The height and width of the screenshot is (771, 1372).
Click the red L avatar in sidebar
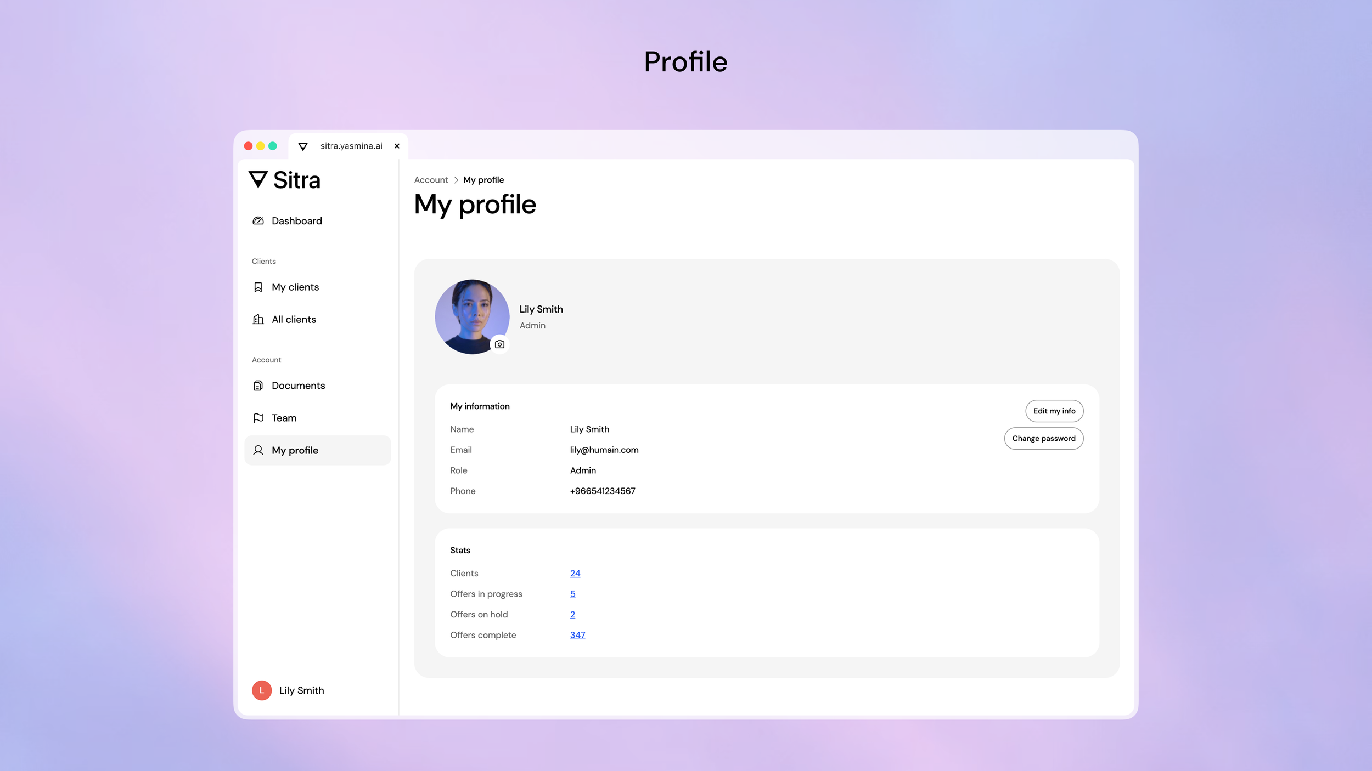pyautogui.click(x=262, y=690)
